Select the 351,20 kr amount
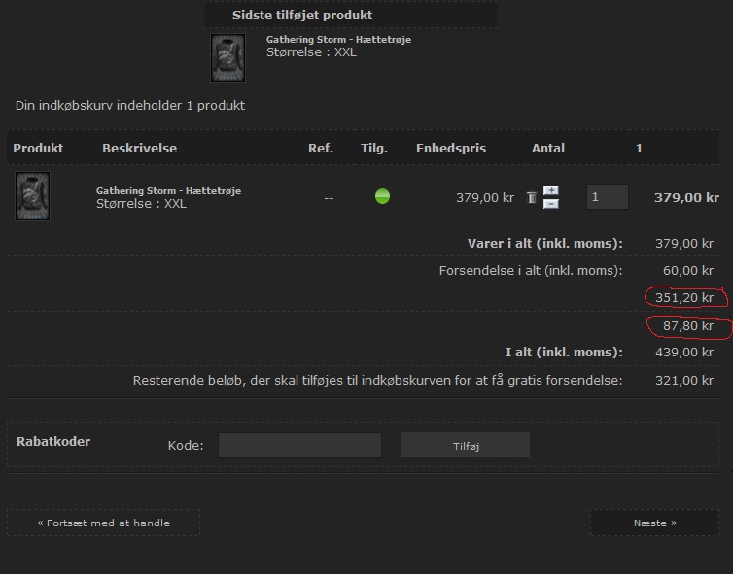This screenshot has height=574, width=733. point(684,297)
